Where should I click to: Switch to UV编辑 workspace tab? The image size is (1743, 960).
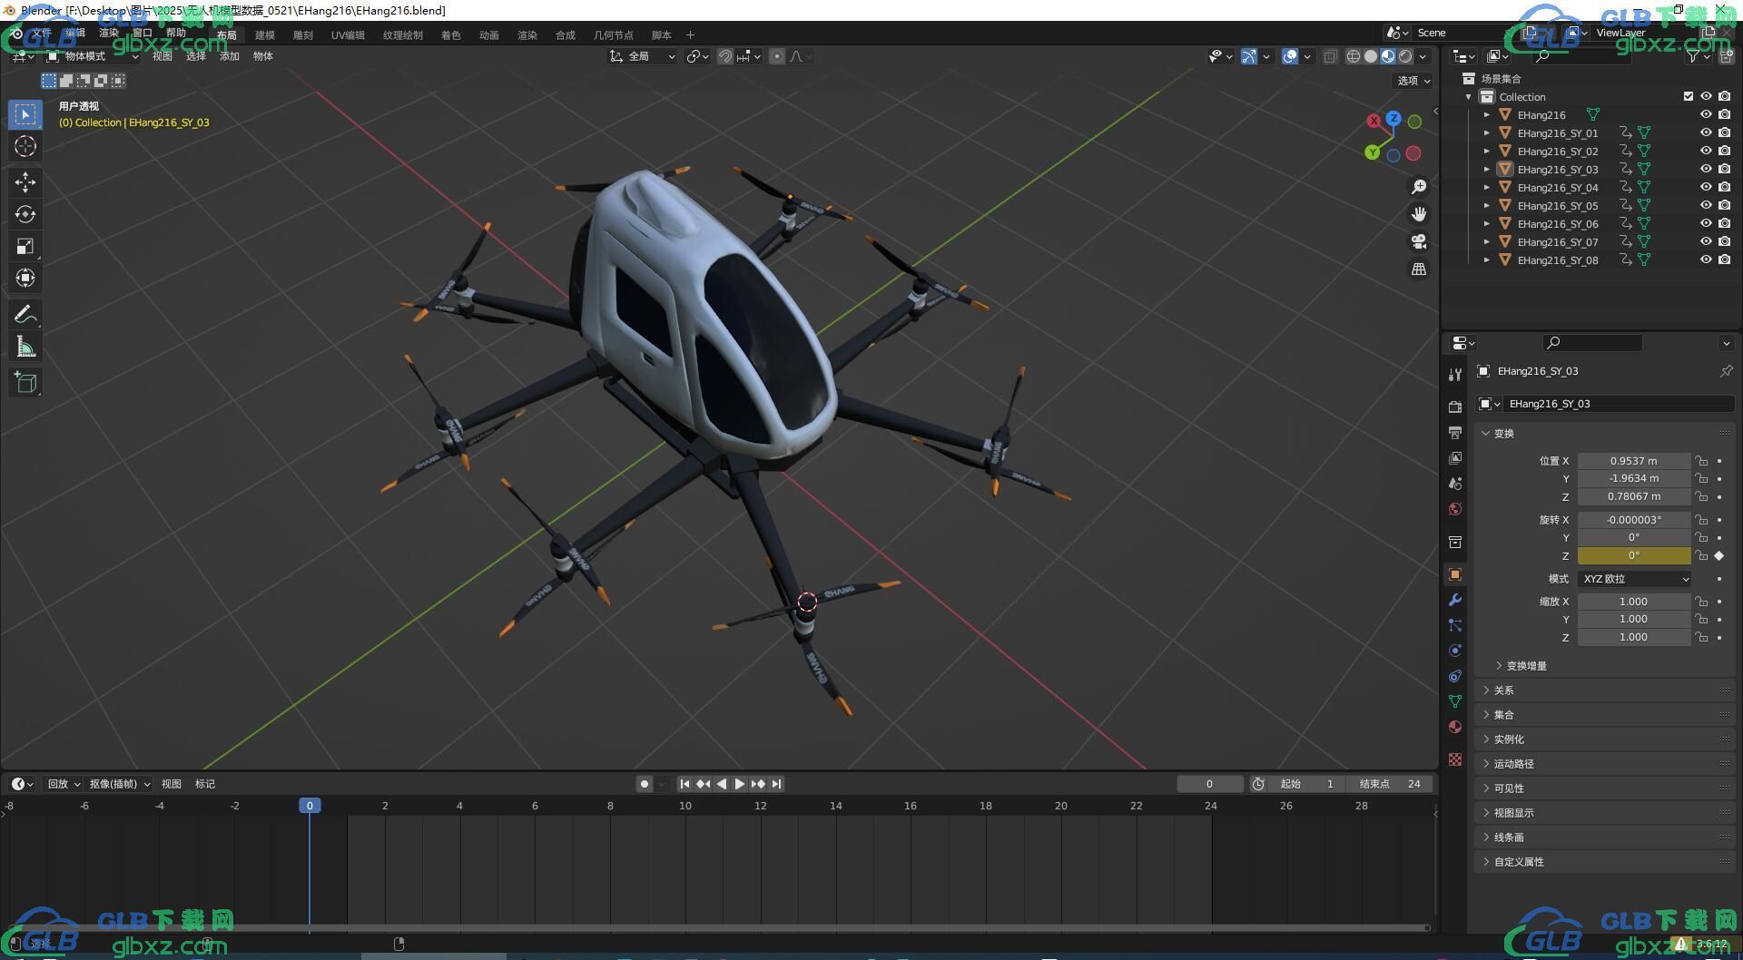[x=348, y=35]
